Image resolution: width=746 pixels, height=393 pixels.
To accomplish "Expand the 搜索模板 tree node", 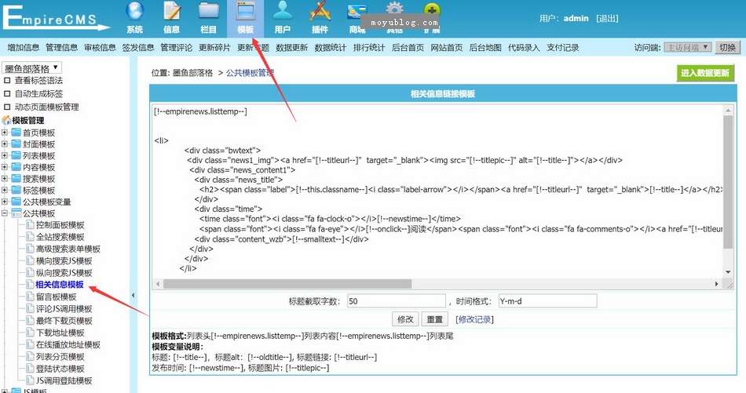I will 4,178.
